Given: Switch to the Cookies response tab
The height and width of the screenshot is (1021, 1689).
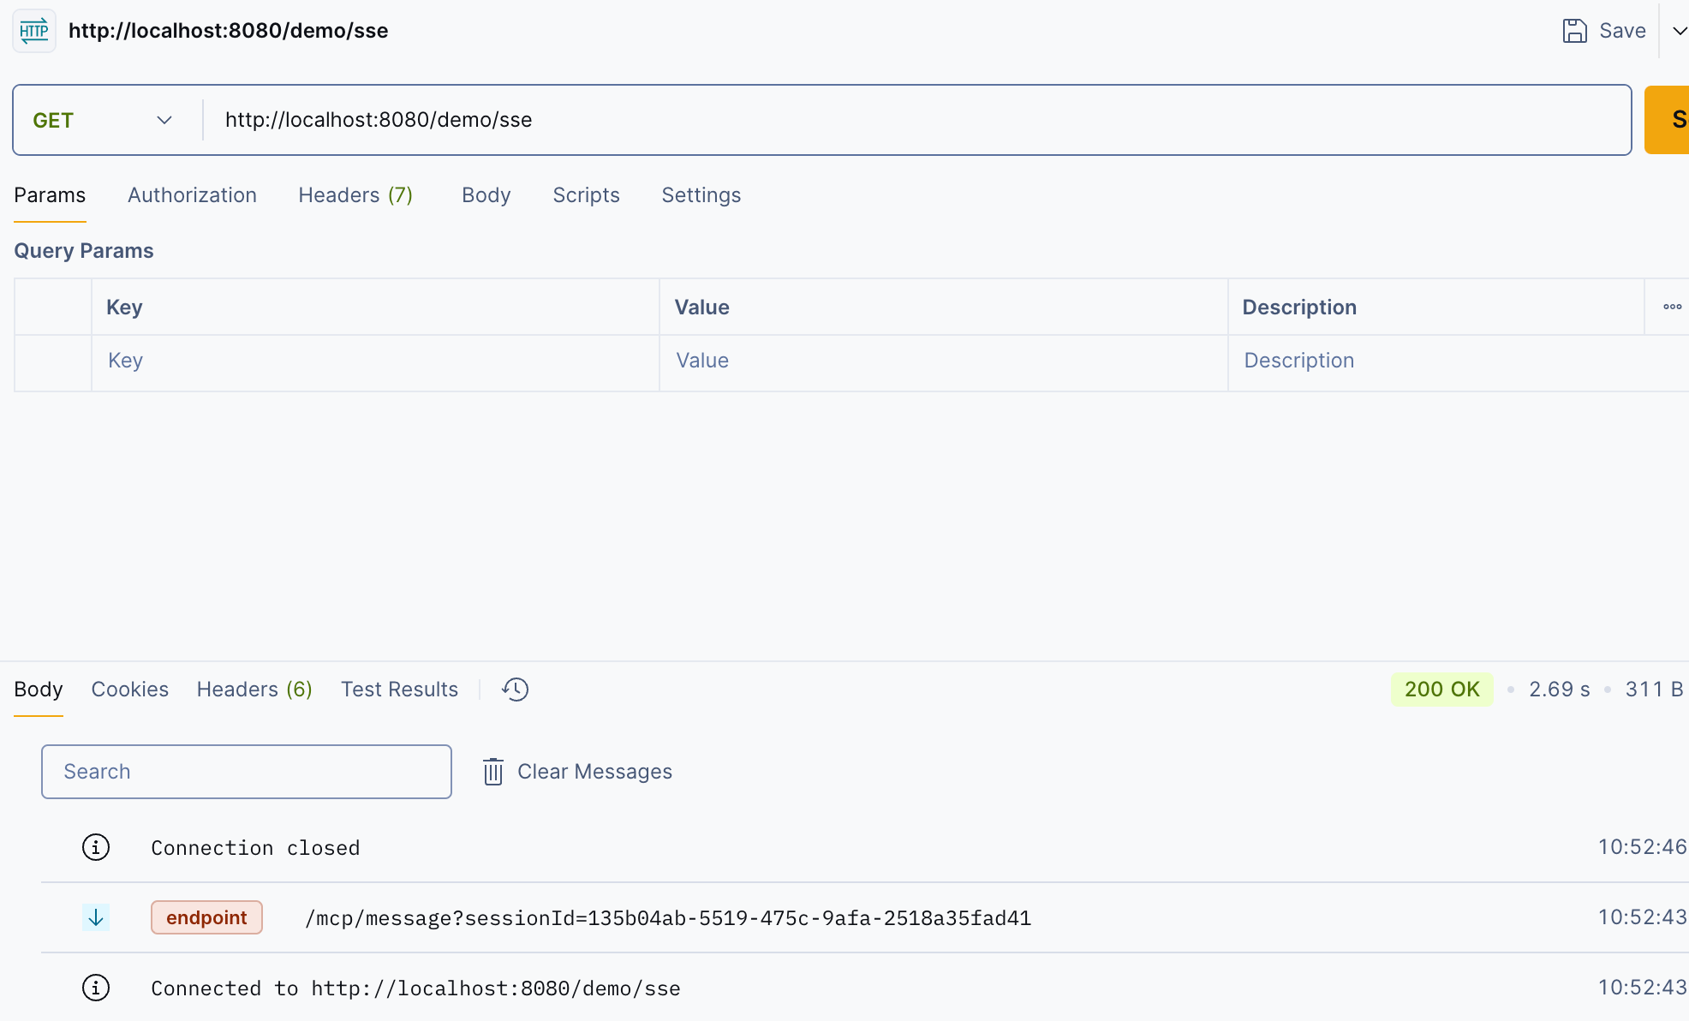Looking at the screenshot, I should coord(129,689).
